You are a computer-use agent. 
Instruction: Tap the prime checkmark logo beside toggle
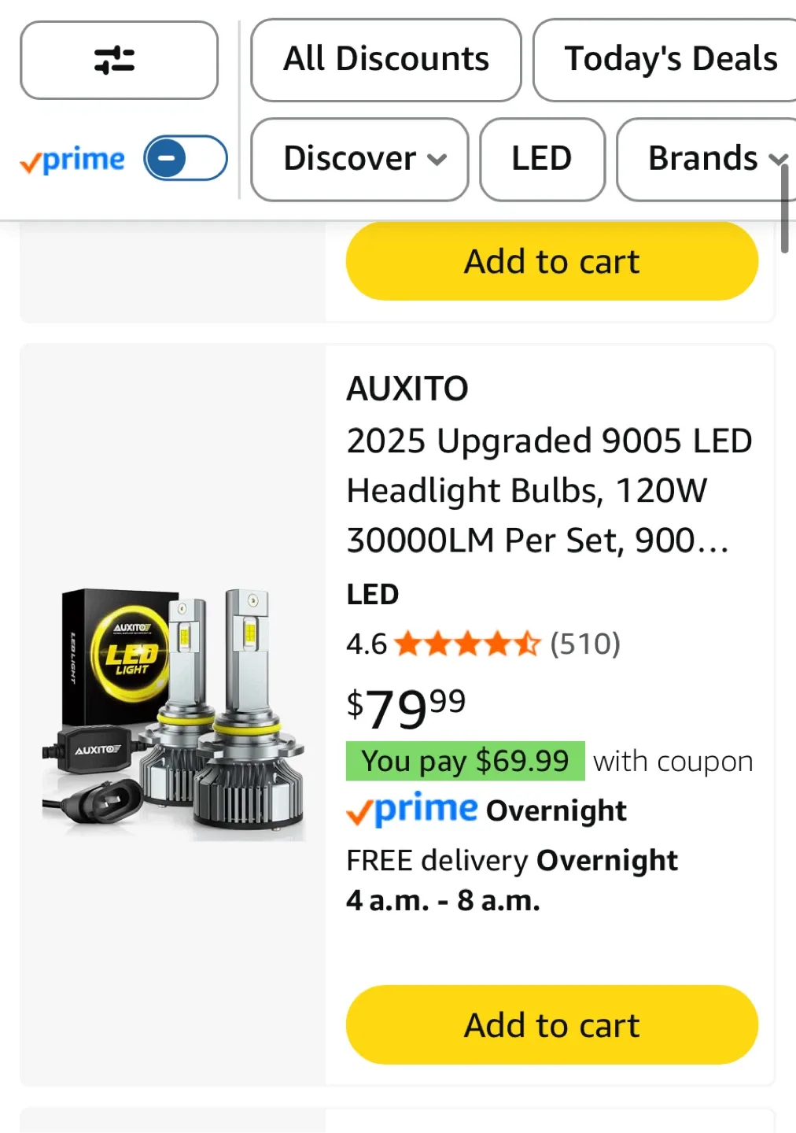[72, 160]
